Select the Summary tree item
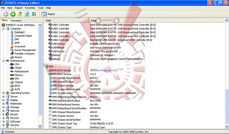Screen dimensions: 229x134 click(x=19, y=32)
